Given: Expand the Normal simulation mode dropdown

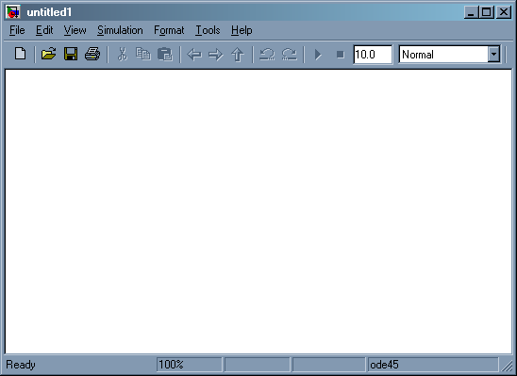Looking at the screenshot, I should [493, 54].
